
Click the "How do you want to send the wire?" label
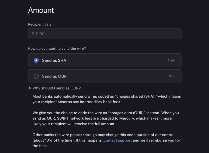(57, 49)
